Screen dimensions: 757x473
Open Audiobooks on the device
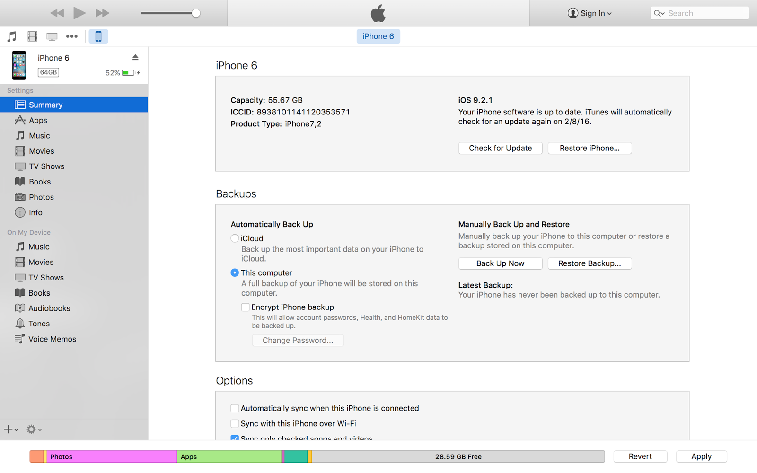pyautogui.click(x=74, y=308)
